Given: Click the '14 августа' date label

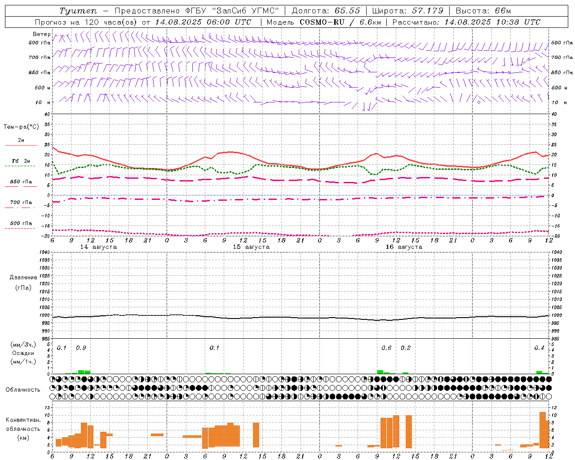Looking at the screenshot, I should click(x=98, y=247).
